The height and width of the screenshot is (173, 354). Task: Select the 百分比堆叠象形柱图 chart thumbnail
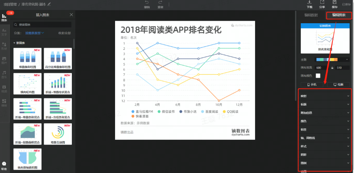click(58, 58)
